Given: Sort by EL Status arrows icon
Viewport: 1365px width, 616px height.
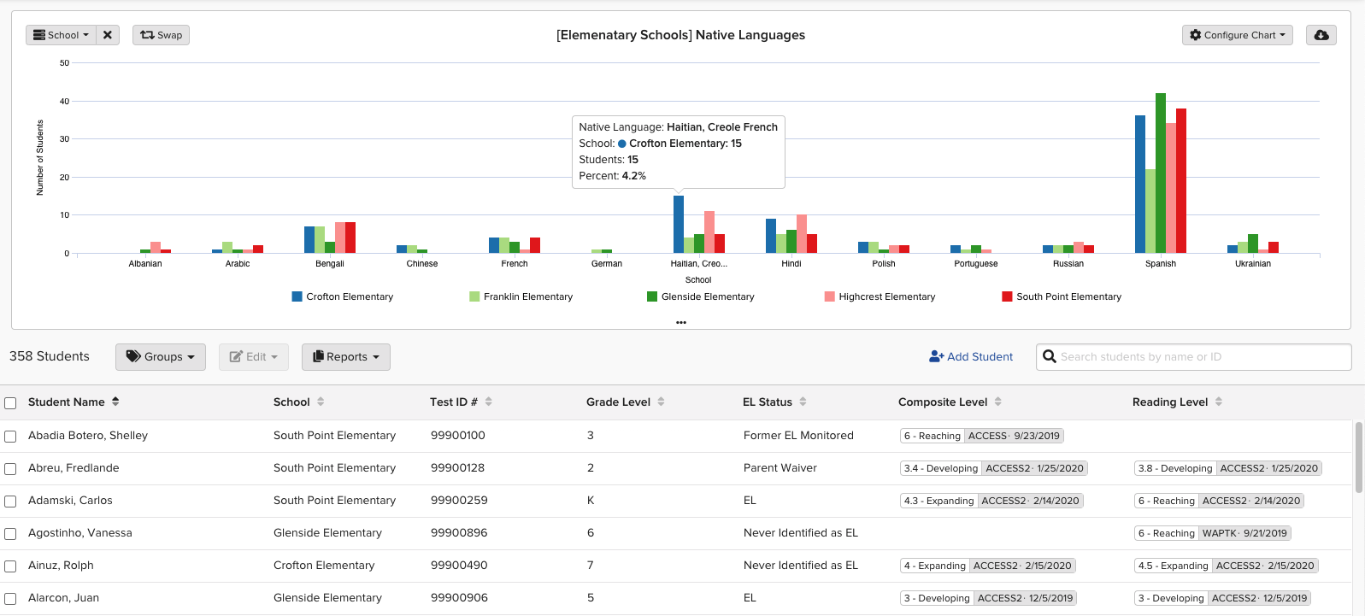Looking at the screenshot, I should pyautogui.click(x=803, y=402).
